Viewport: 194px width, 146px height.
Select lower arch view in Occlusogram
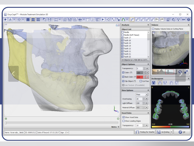(x=165, y=83)
